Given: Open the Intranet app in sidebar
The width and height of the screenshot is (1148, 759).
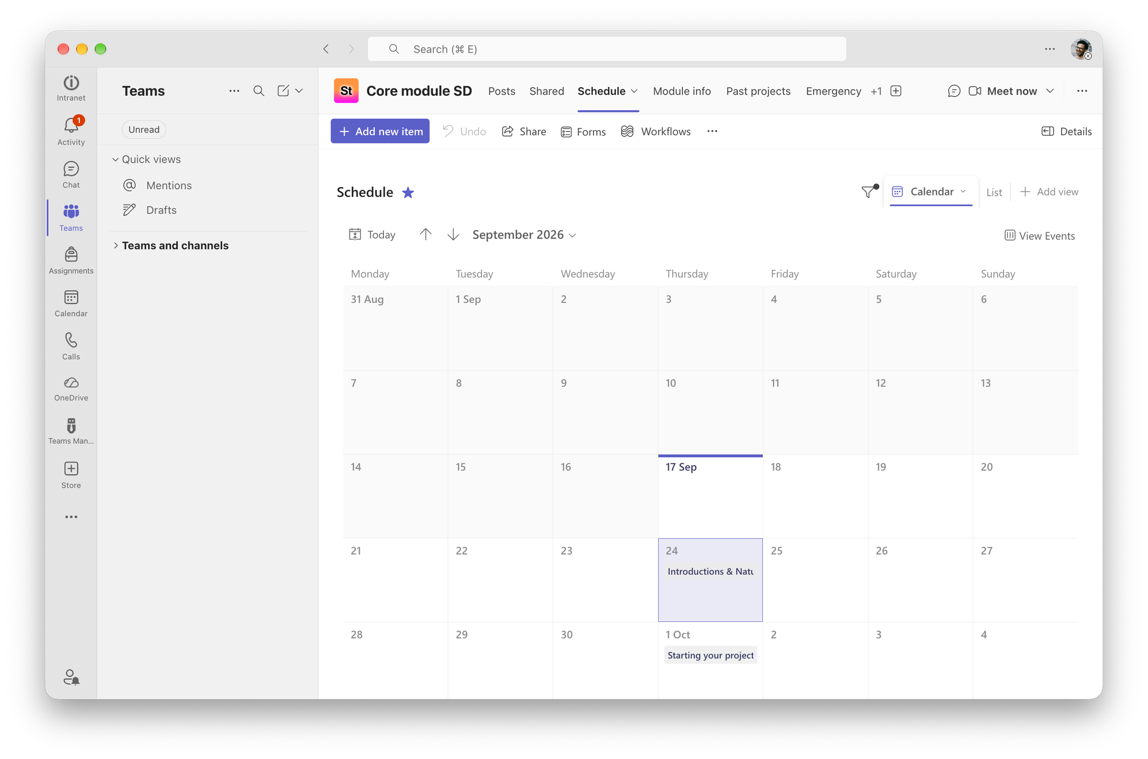Looking at the screenshot, I should [x=71, y=88].
